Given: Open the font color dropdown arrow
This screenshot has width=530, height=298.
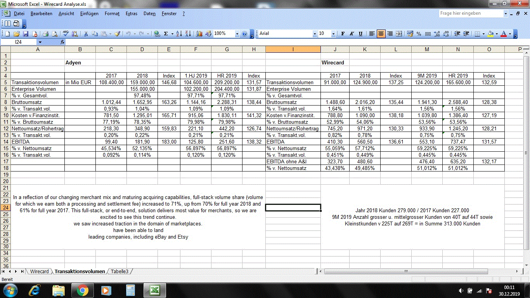Looking at the screenshot, I should (x=510, y=34).
